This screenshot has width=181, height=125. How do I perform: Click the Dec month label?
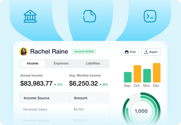click(156, 86)
